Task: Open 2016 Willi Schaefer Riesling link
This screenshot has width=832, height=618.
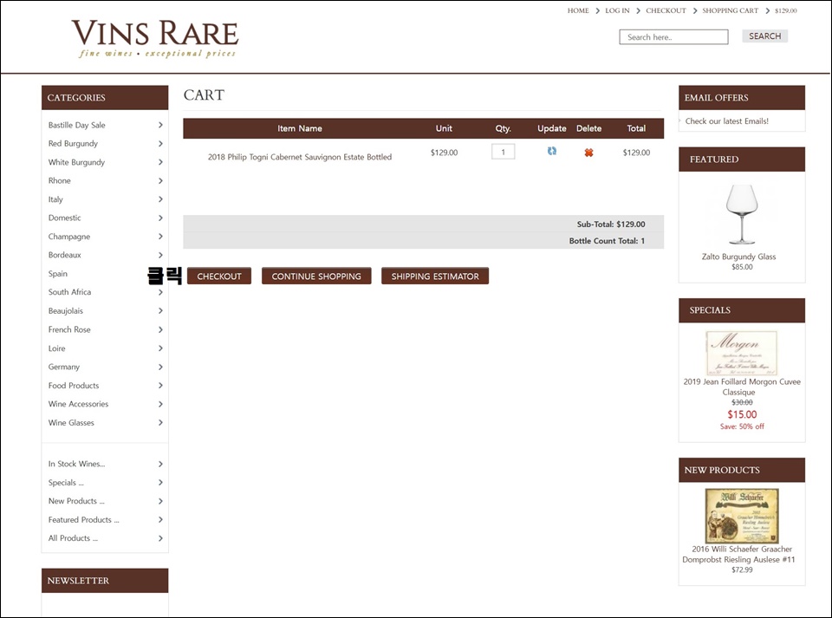Action: (738, 555)
